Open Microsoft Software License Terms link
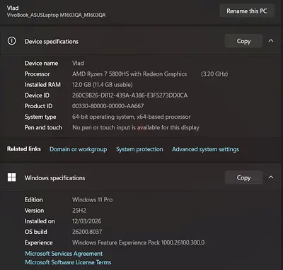Viewport: 283px width, 270px height. tap(68, 262)
